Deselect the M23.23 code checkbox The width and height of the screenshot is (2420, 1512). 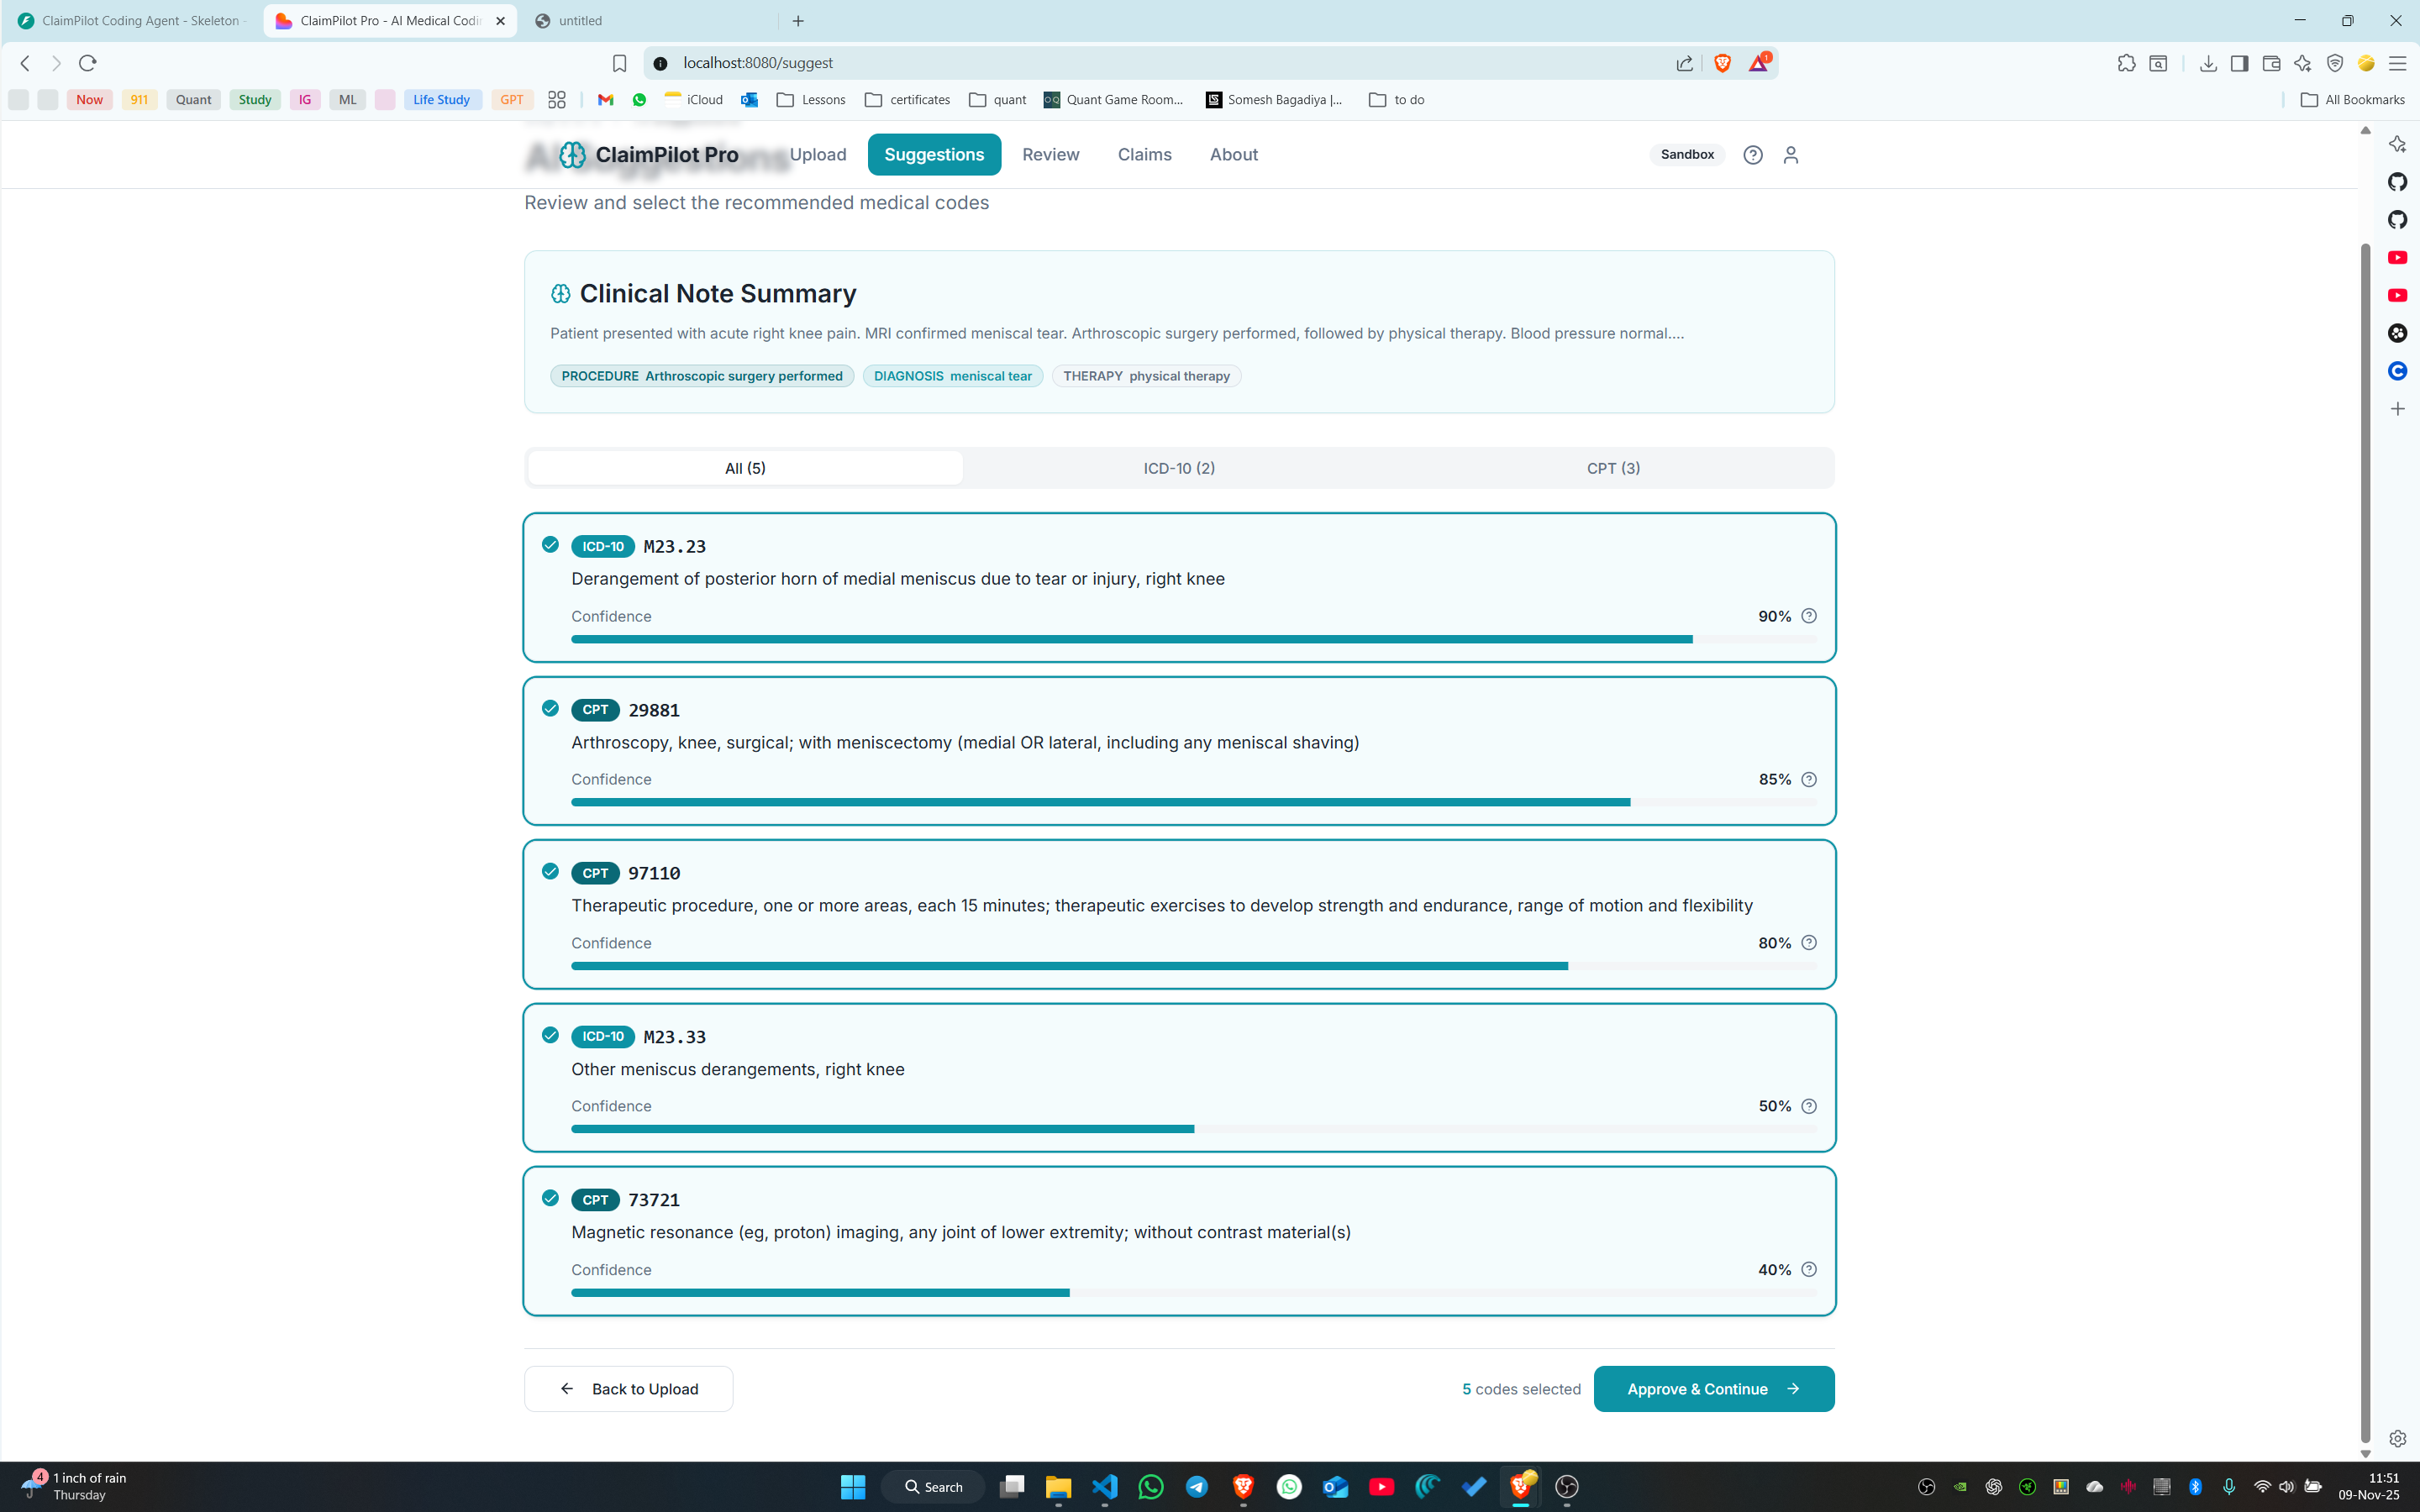550,545
